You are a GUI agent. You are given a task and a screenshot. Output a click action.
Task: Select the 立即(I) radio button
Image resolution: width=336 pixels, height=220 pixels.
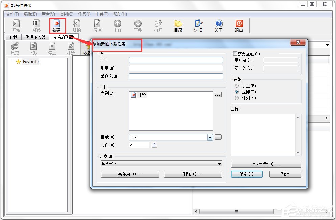(x=237, y=92)
